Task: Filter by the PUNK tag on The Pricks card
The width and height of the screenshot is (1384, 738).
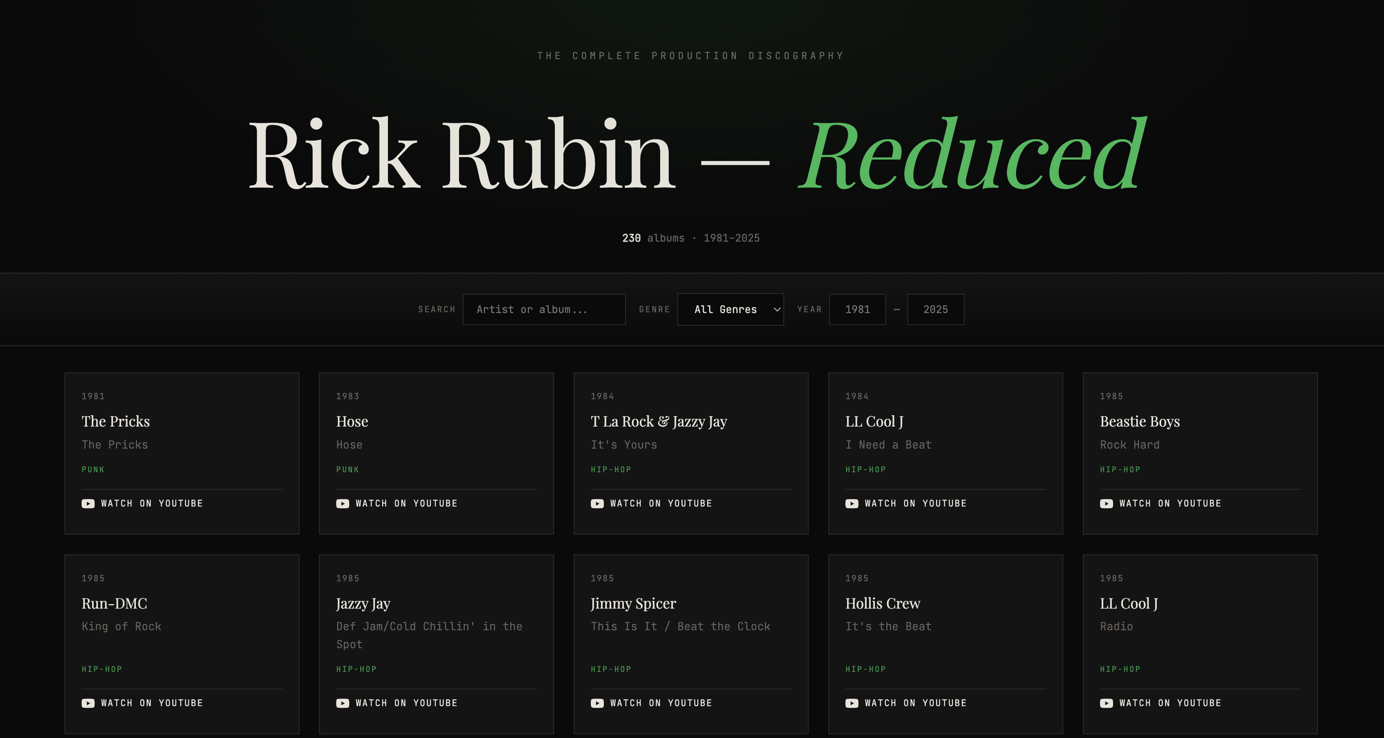Action: (93, 469)
